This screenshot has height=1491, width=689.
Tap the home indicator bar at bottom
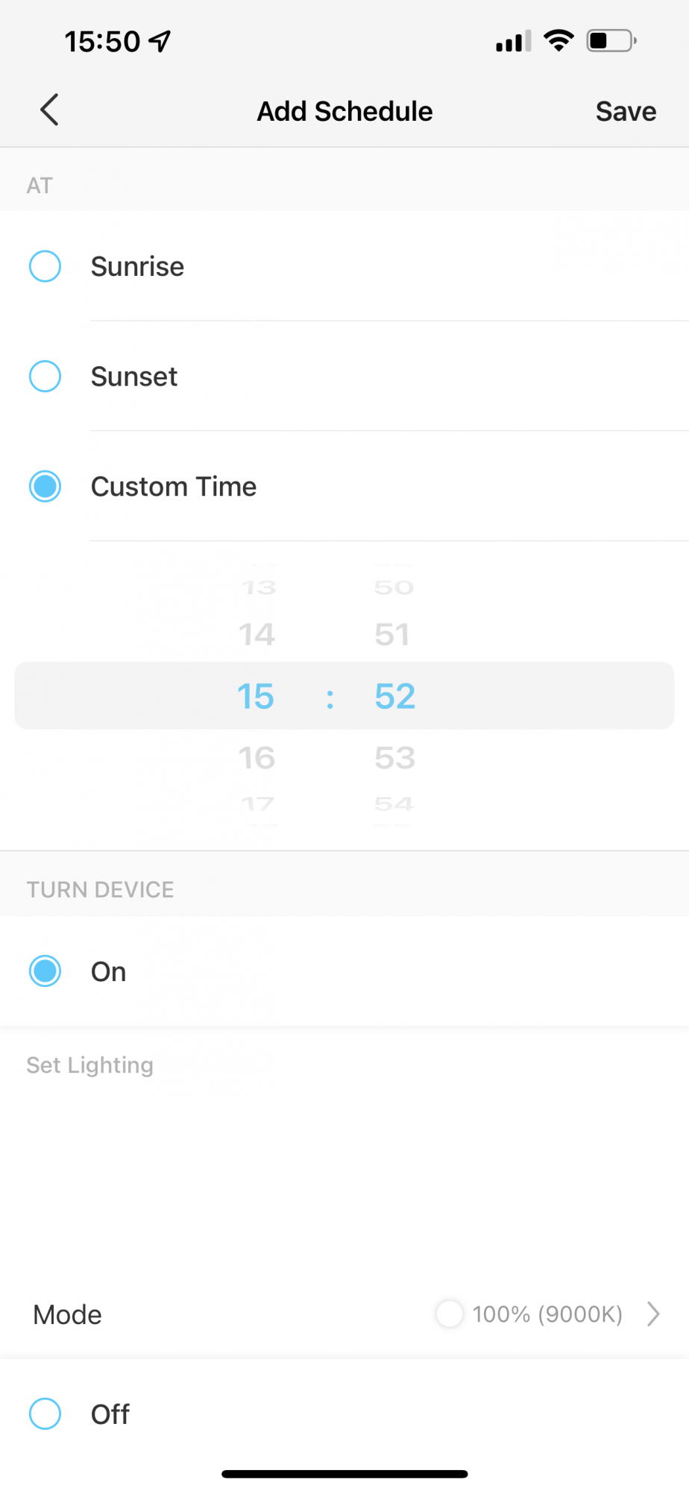tap(344, 1474)
